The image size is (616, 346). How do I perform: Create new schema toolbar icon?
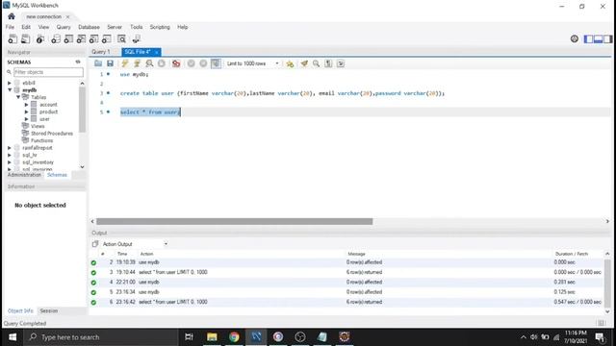(x=56, y=38)
